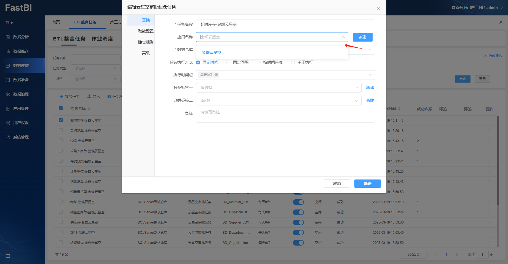This screenshot has width=508, height=264.
Task: Click the 数据推送 sidebar icon
Action: pos(8,51)
